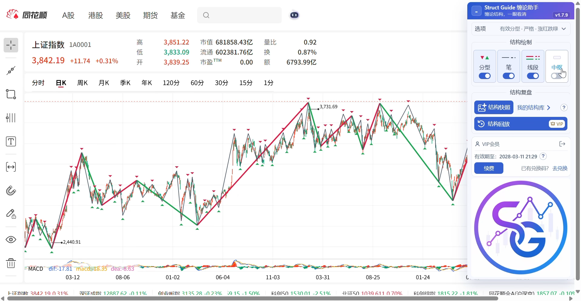Viewport: 581px width, 301px height.
Task: Switch to the 1分 tab
Action: [268, 83]
